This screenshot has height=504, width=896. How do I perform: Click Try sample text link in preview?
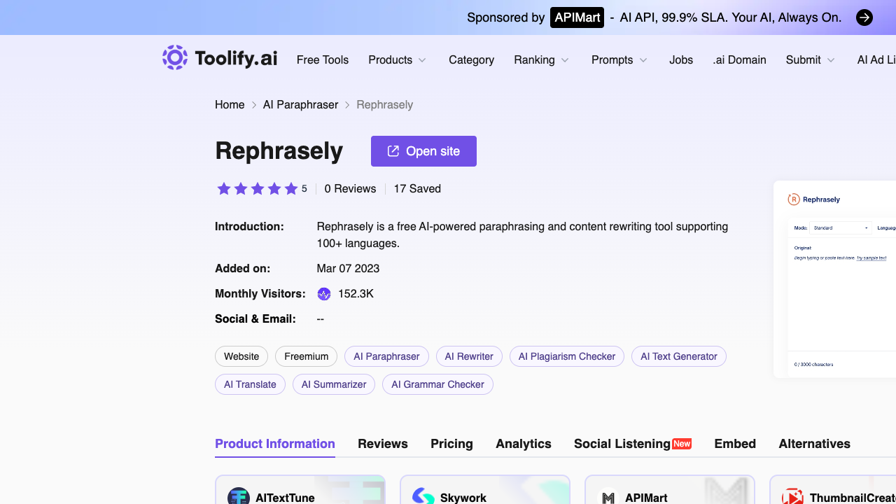point(871,258)
